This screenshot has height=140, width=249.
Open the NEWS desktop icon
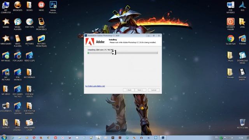41,6
